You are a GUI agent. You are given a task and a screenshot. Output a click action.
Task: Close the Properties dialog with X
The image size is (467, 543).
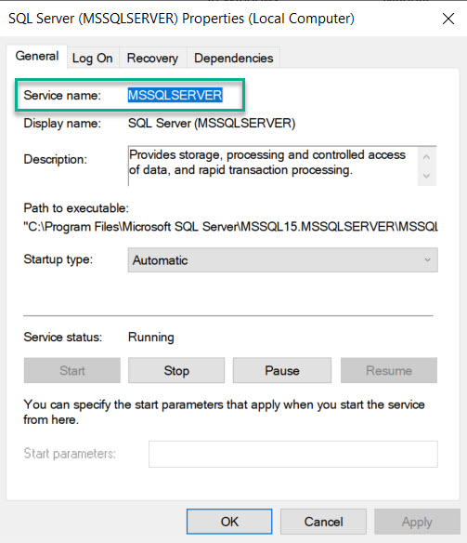448,19
